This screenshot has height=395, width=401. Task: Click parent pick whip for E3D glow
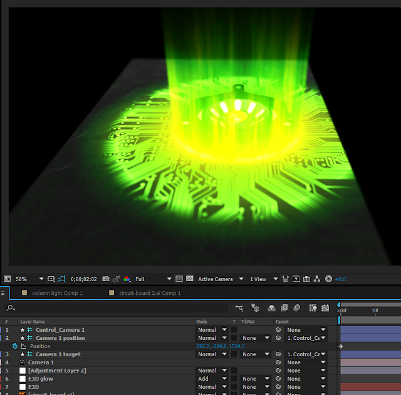(278, 379)
